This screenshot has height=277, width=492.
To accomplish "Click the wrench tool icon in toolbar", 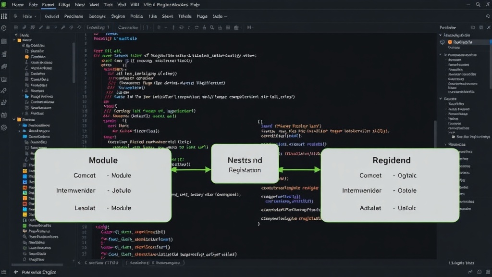I will point(63,27).
